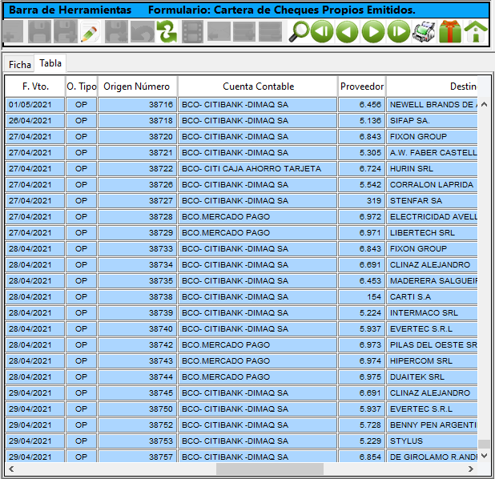The image size is (495, 479).
Task: Click provider number 319
Action: (x=362, y=200)
